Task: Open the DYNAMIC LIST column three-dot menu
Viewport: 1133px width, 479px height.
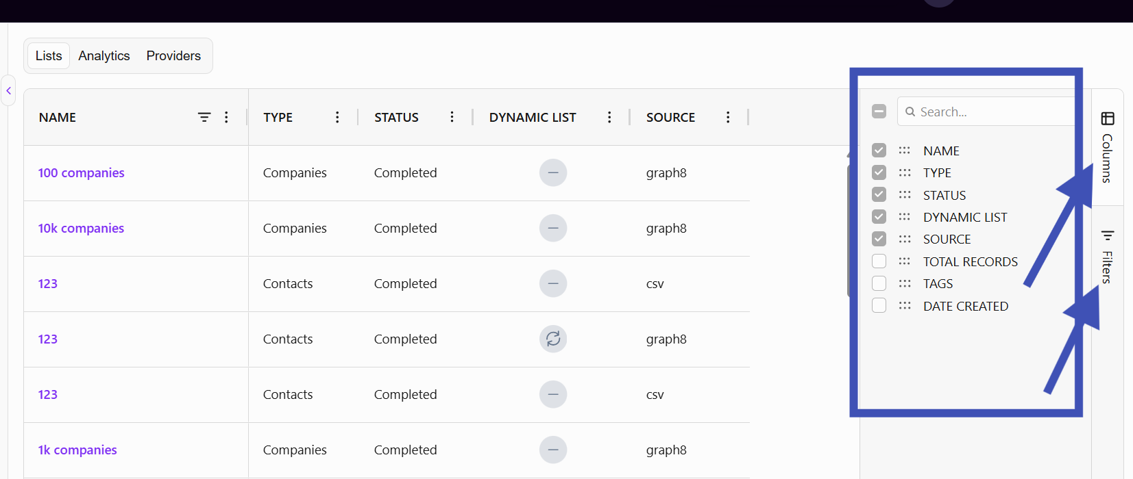Action: click(609, 117)
